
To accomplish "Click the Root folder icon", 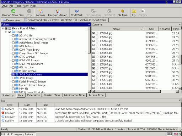I will [x=14, y=32].
